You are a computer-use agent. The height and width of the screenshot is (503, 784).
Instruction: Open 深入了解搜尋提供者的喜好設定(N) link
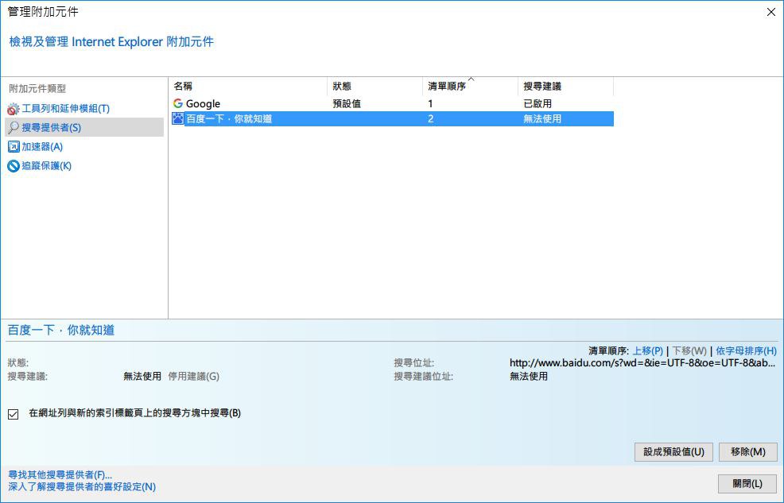coord(82,486)
